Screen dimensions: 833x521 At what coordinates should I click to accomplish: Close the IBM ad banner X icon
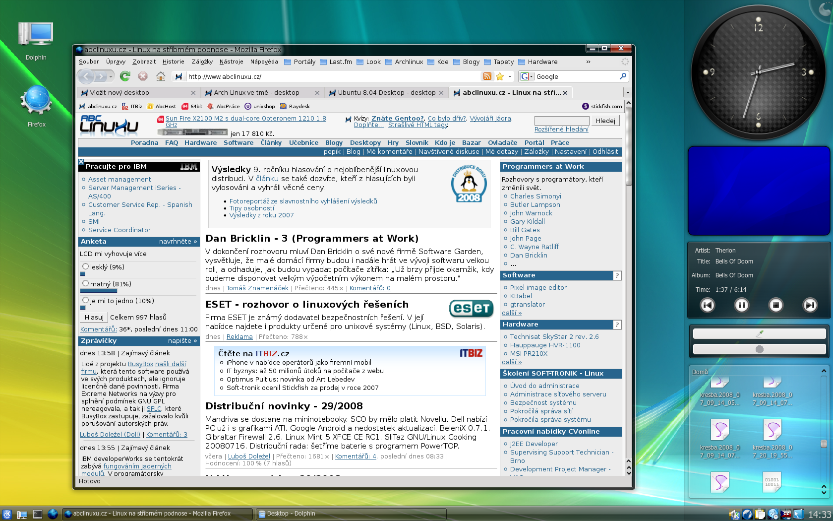(81, 161)
